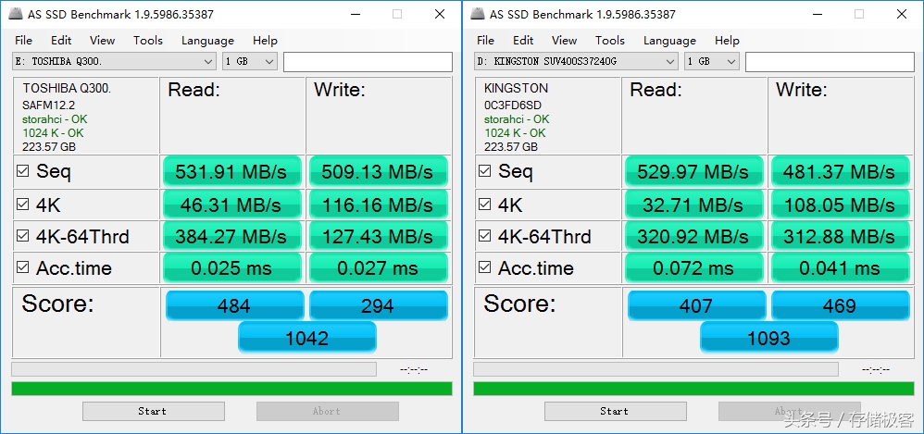Uncheck Seq test in Toshiba window
This screenshot has width=924, height=434.
coord(22,171)
